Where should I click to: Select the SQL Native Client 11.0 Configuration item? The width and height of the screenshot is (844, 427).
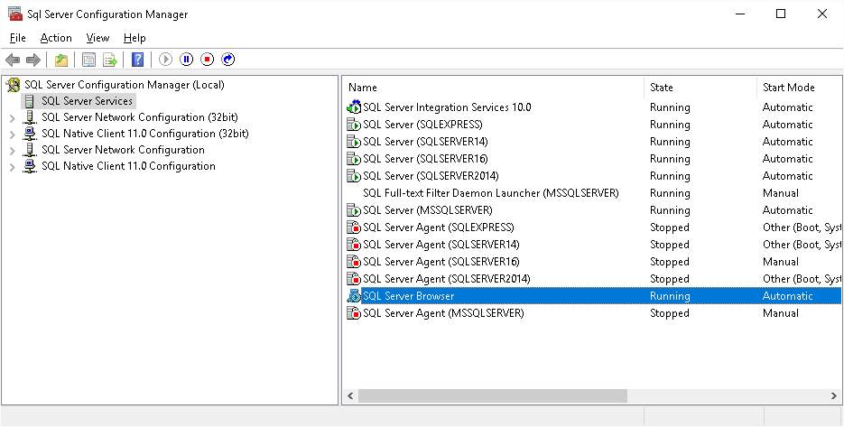pos(129,166)
